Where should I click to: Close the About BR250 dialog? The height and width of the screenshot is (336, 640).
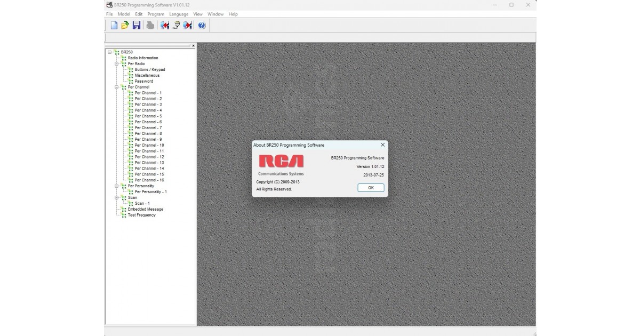382,145
